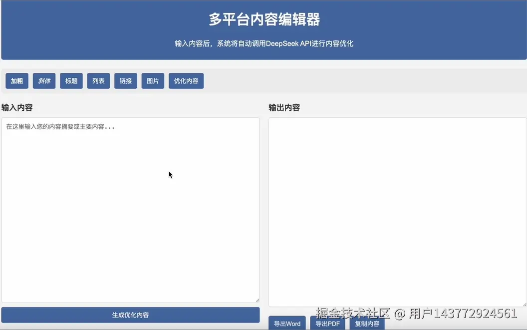This screenshot has width=527, height=330.
Task: Apply bold with the 加粗 button
Action: point(17,81)
